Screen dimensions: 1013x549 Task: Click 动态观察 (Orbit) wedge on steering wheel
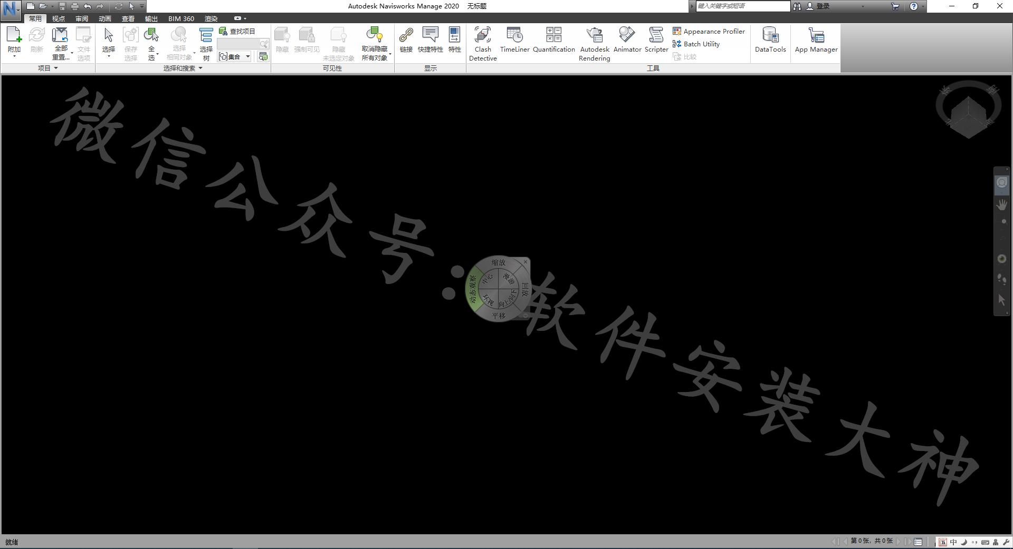point(473,289)
